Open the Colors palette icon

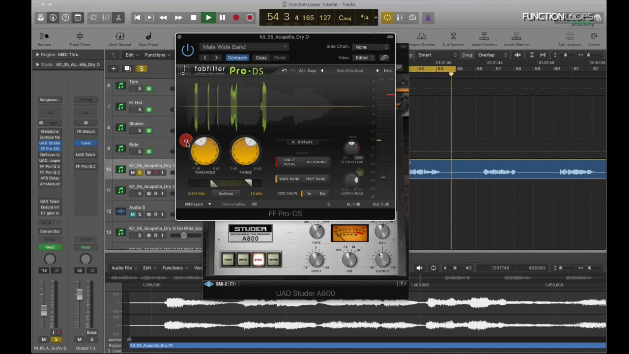(594, 39)
